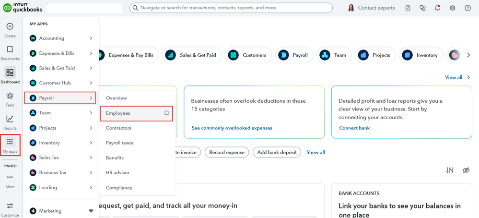Open Bookmarks in the left sidebar
Viewport: 479px width, 218px height.
[10, 49]
